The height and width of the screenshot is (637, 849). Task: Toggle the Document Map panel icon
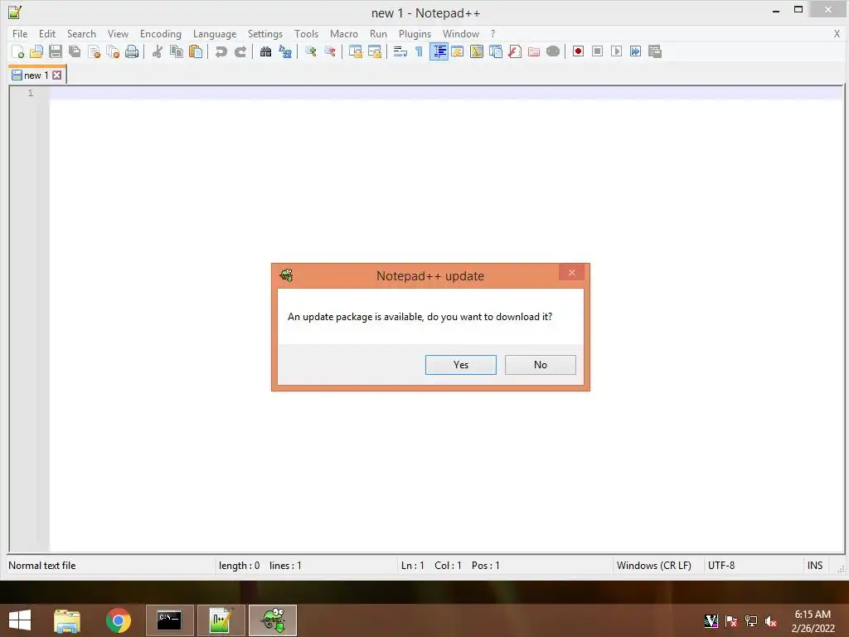(x=477, y=51)
